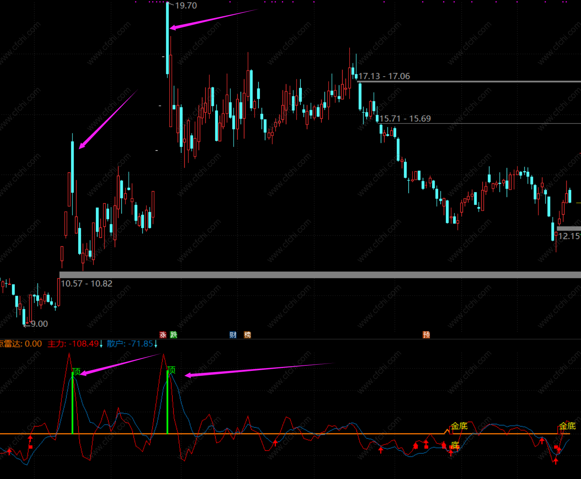Click the 雷达: 0.00 indicator value
This screenshot has height=479, width=581.
(x=21, y=344)
